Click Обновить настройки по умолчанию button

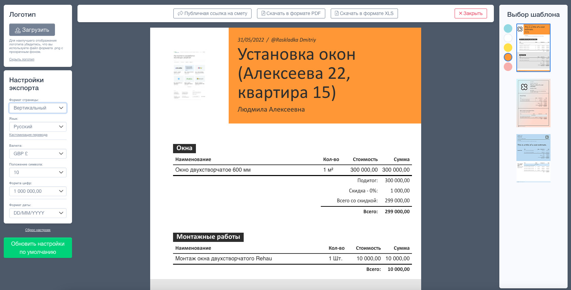coord(38,248)
